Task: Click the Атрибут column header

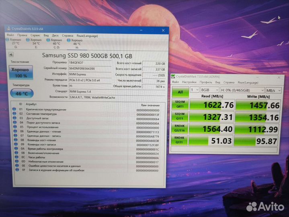Action: tap(31, 104)
